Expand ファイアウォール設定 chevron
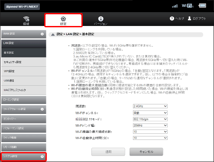This screenshot has width=214, height=162. pos(42,109)
